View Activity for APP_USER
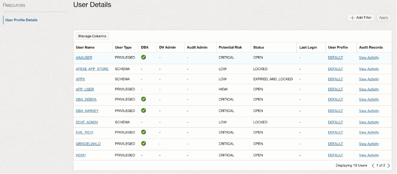 (x=369, y=89)
